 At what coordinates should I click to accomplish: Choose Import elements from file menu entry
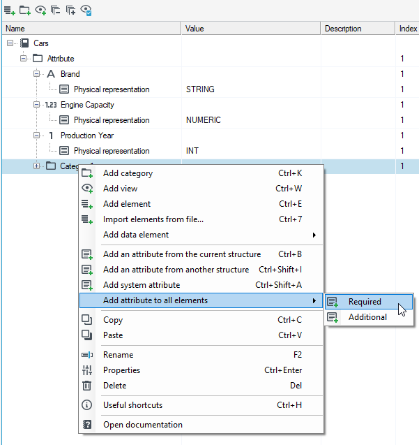201,219
